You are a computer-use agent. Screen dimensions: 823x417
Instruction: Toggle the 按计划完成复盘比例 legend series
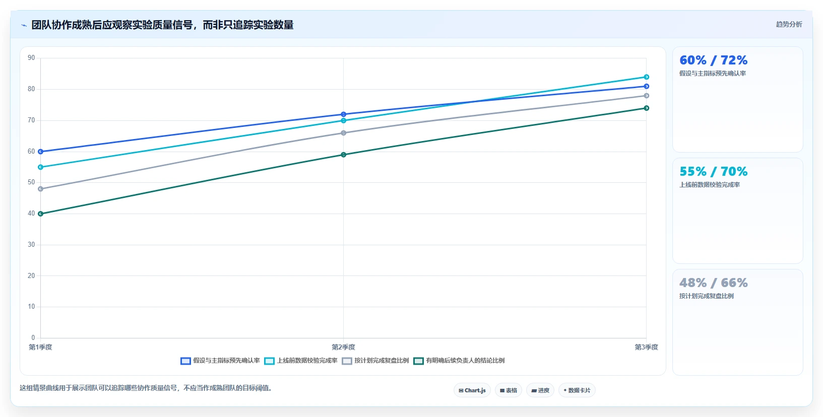point(375,361)
